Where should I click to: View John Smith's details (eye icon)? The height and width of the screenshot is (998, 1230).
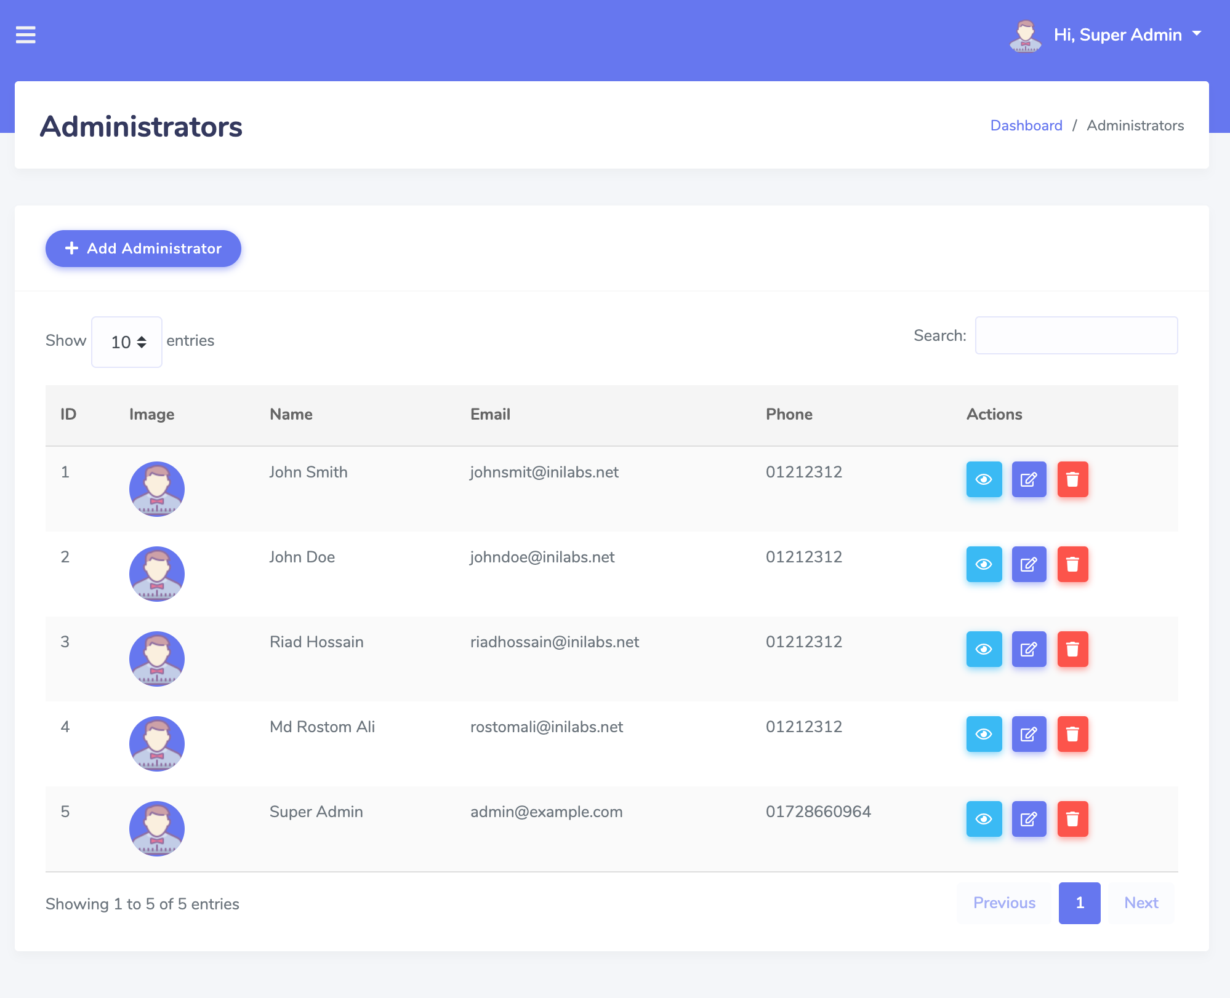984,479
